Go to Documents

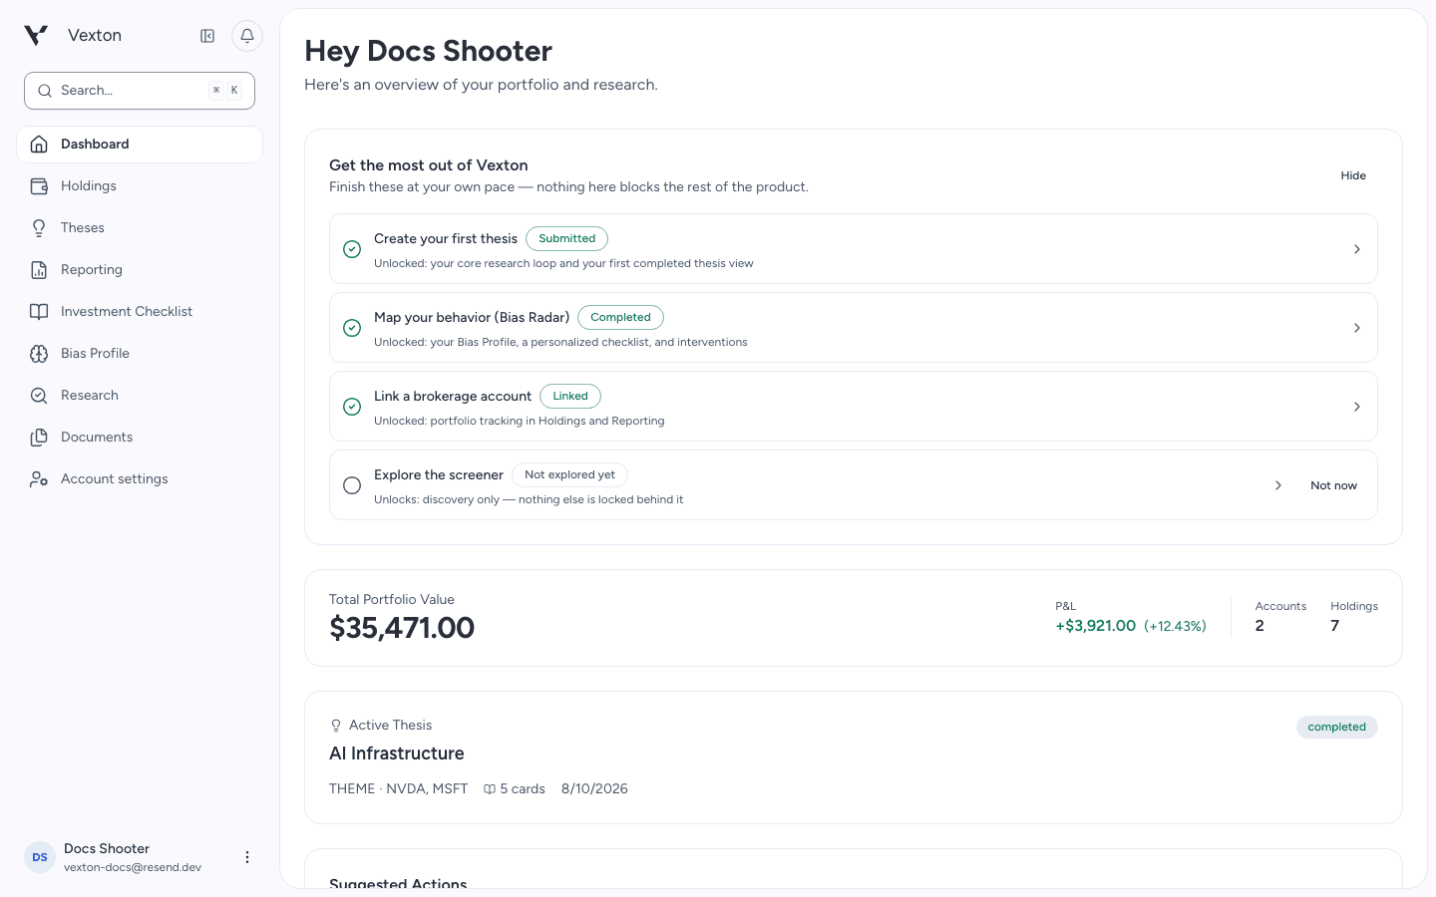140,438
